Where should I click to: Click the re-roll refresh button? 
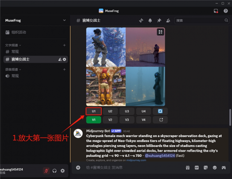click(160, 111)
